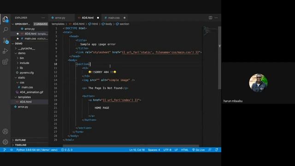Image resolution: width=295 pixels, height=166 pixels.
Task: Collapse the Open Editors section
Action: click(13, 24)
